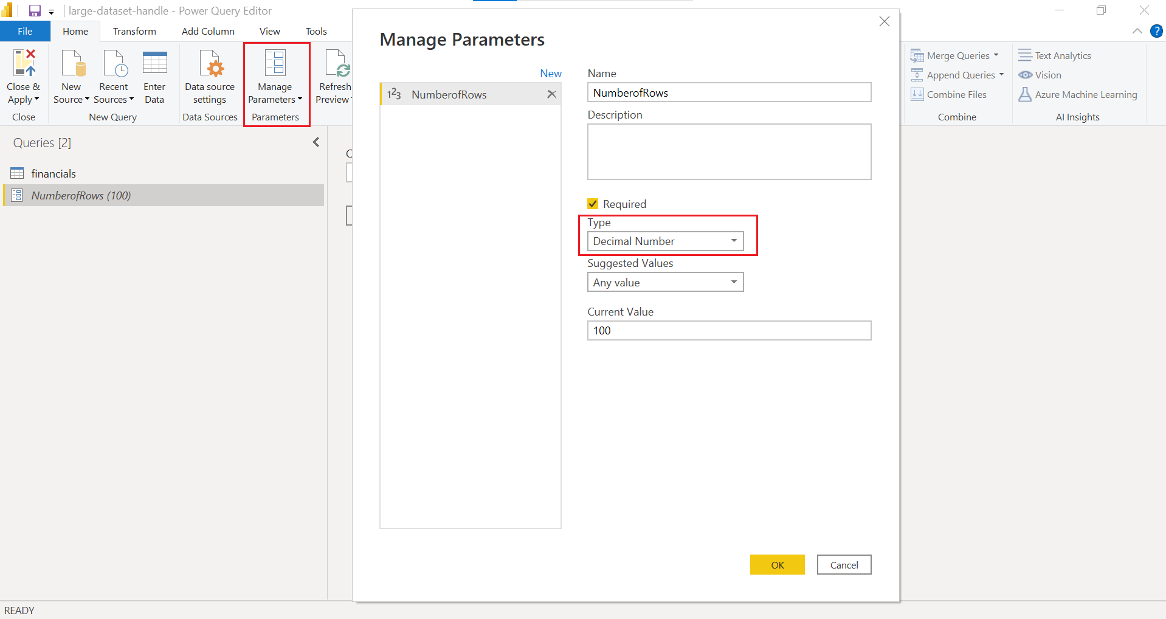
Task: Expand Close & Apply dropdown arrow
Action: (36, 99)
